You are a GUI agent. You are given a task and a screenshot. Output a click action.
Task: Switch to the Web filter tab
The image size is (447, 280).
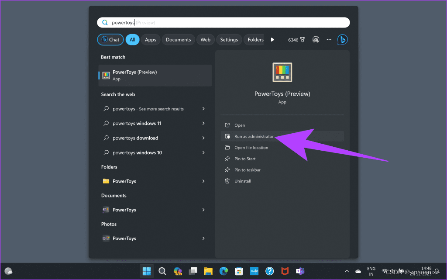click(x=205, y=40)
